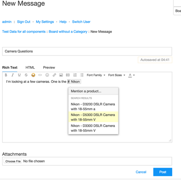Apply strikethrough formatting
The image size is (181, 180).
click(x=26, y=75)
